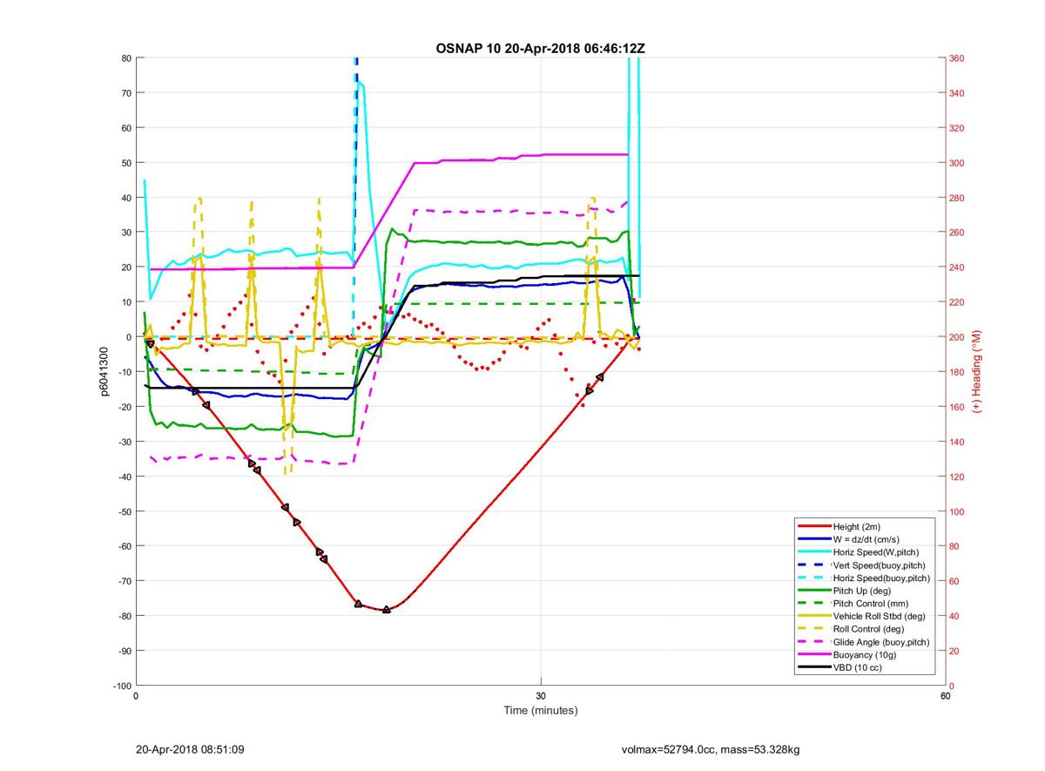Select the volmax=52794.0cc, mass=53.328kg footer text

click(711, 749)
